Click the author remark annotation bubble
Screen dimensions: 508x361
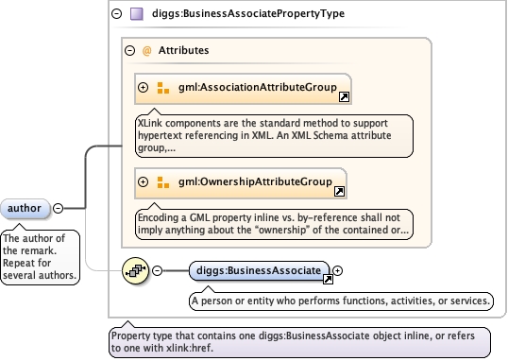pyautogui.click(x=41, y=257)
